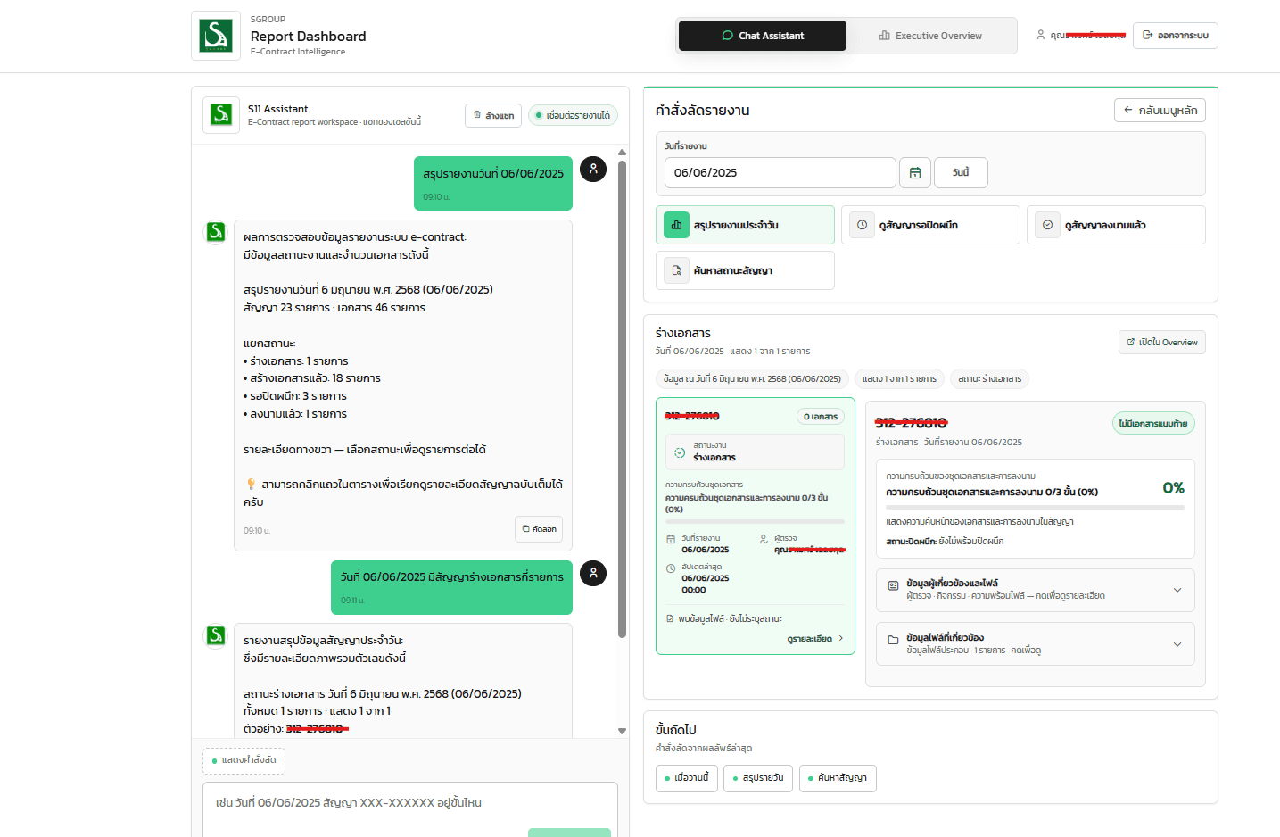Focus the report date field showing 06/06/2025
The height and width of the screenshot is (837, 1280).
(x=780, y=172)
